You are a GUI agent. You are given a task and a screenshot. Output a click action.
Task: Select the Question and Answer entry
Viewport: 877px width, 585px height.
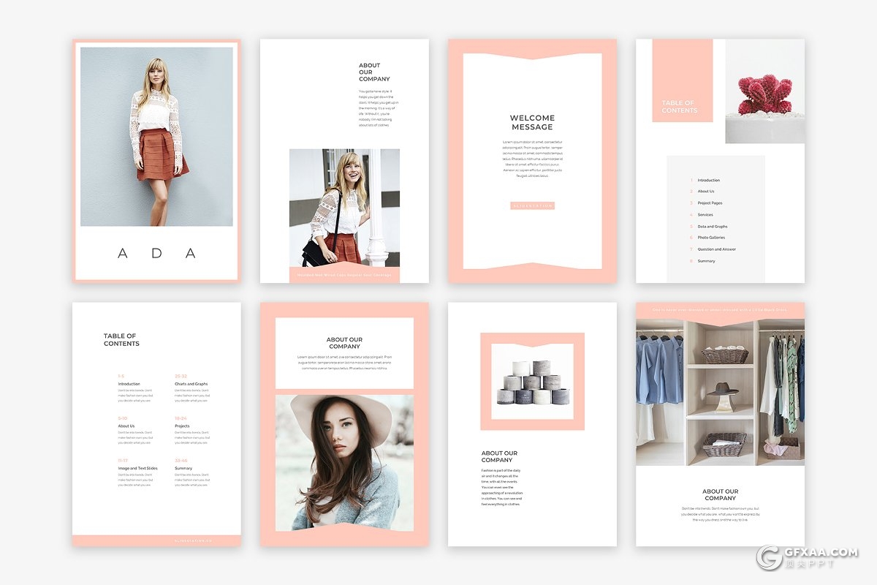(716, 249)
